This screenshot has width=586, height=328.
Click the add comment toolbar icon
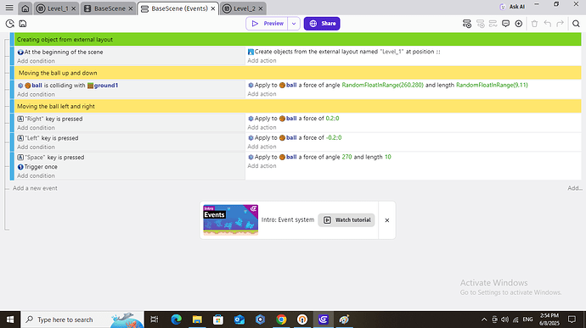coord(505,24)
